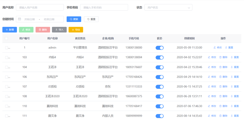The width and height of the screenshot is (244, 119).
Task: Click the 导出 export button
Action: click(76, 30)
